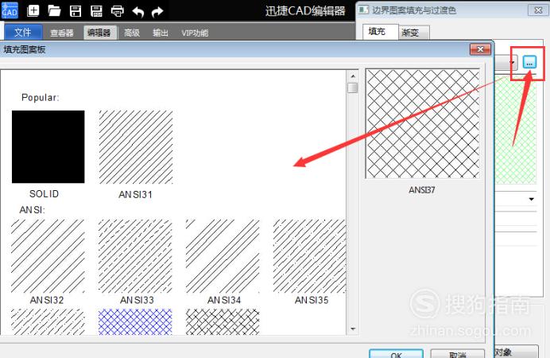Select the SOLID fill pattern

(48, 146)
